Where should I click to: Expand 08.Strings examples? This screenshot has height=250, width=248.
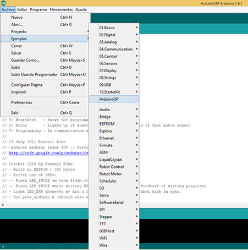click(x=114, y=78)
